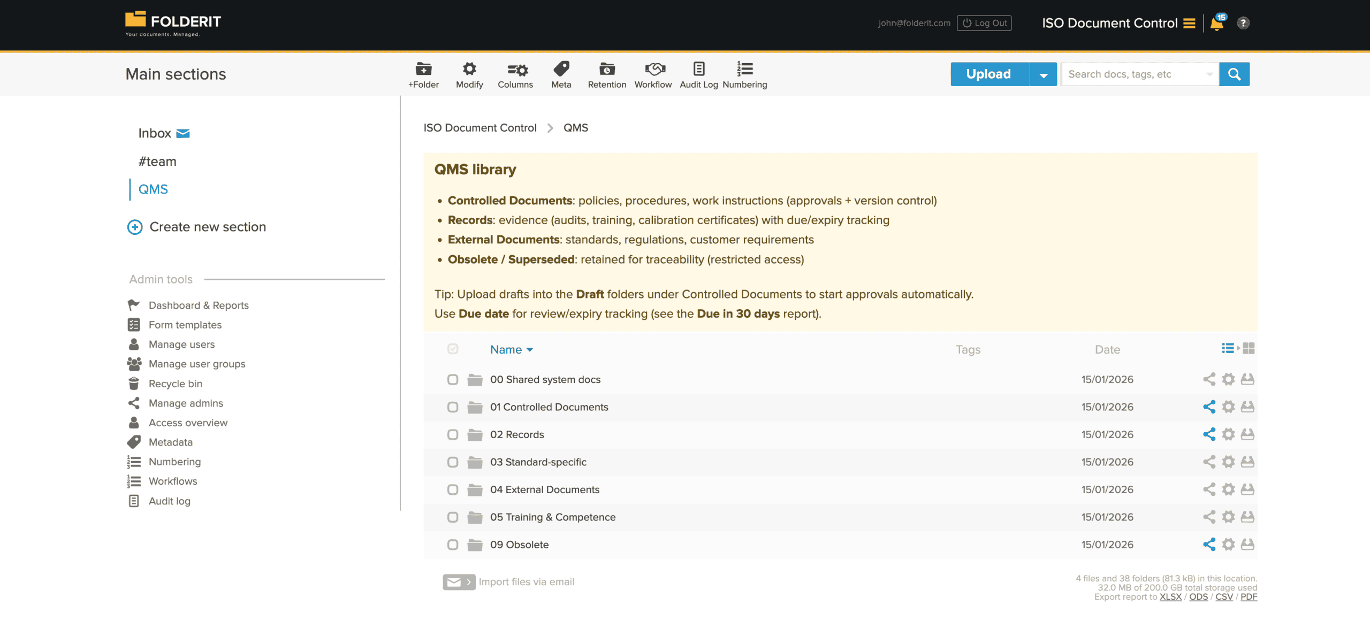Open the Upload dropdown arrow
The width and height of the screenshot is (1370, 620).
coord(1043,74)
